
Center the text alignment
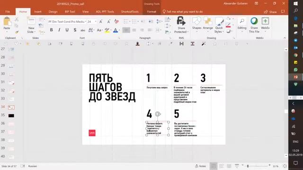point(134,30)
